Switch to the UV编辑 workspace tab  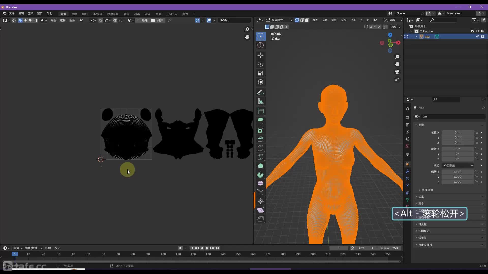point(97,14)
